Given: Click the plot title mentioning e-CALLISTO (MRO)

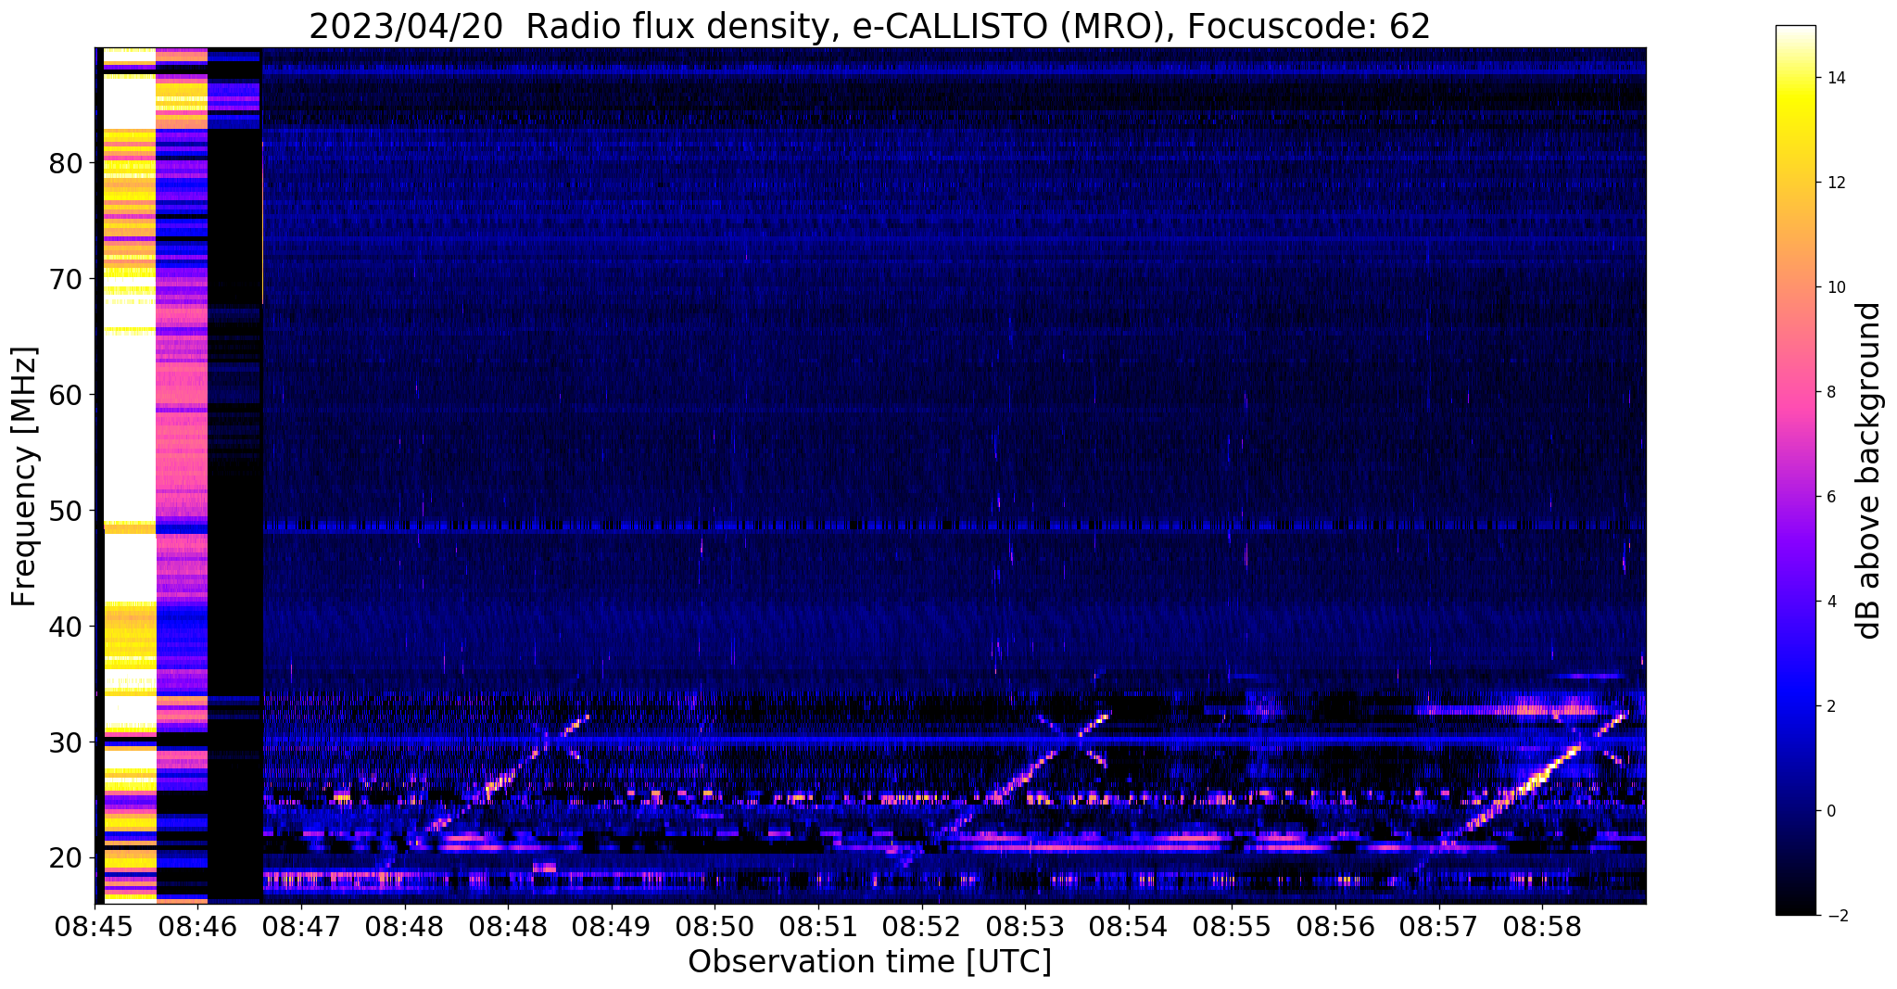Looking at the screenshot, I should click(869, 27).
